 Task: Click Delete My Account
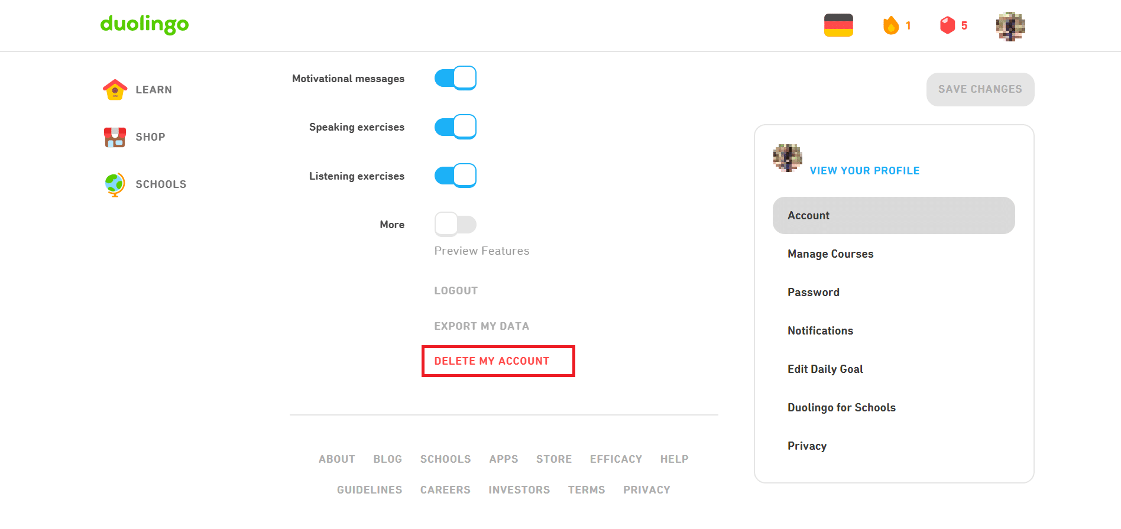492,361
